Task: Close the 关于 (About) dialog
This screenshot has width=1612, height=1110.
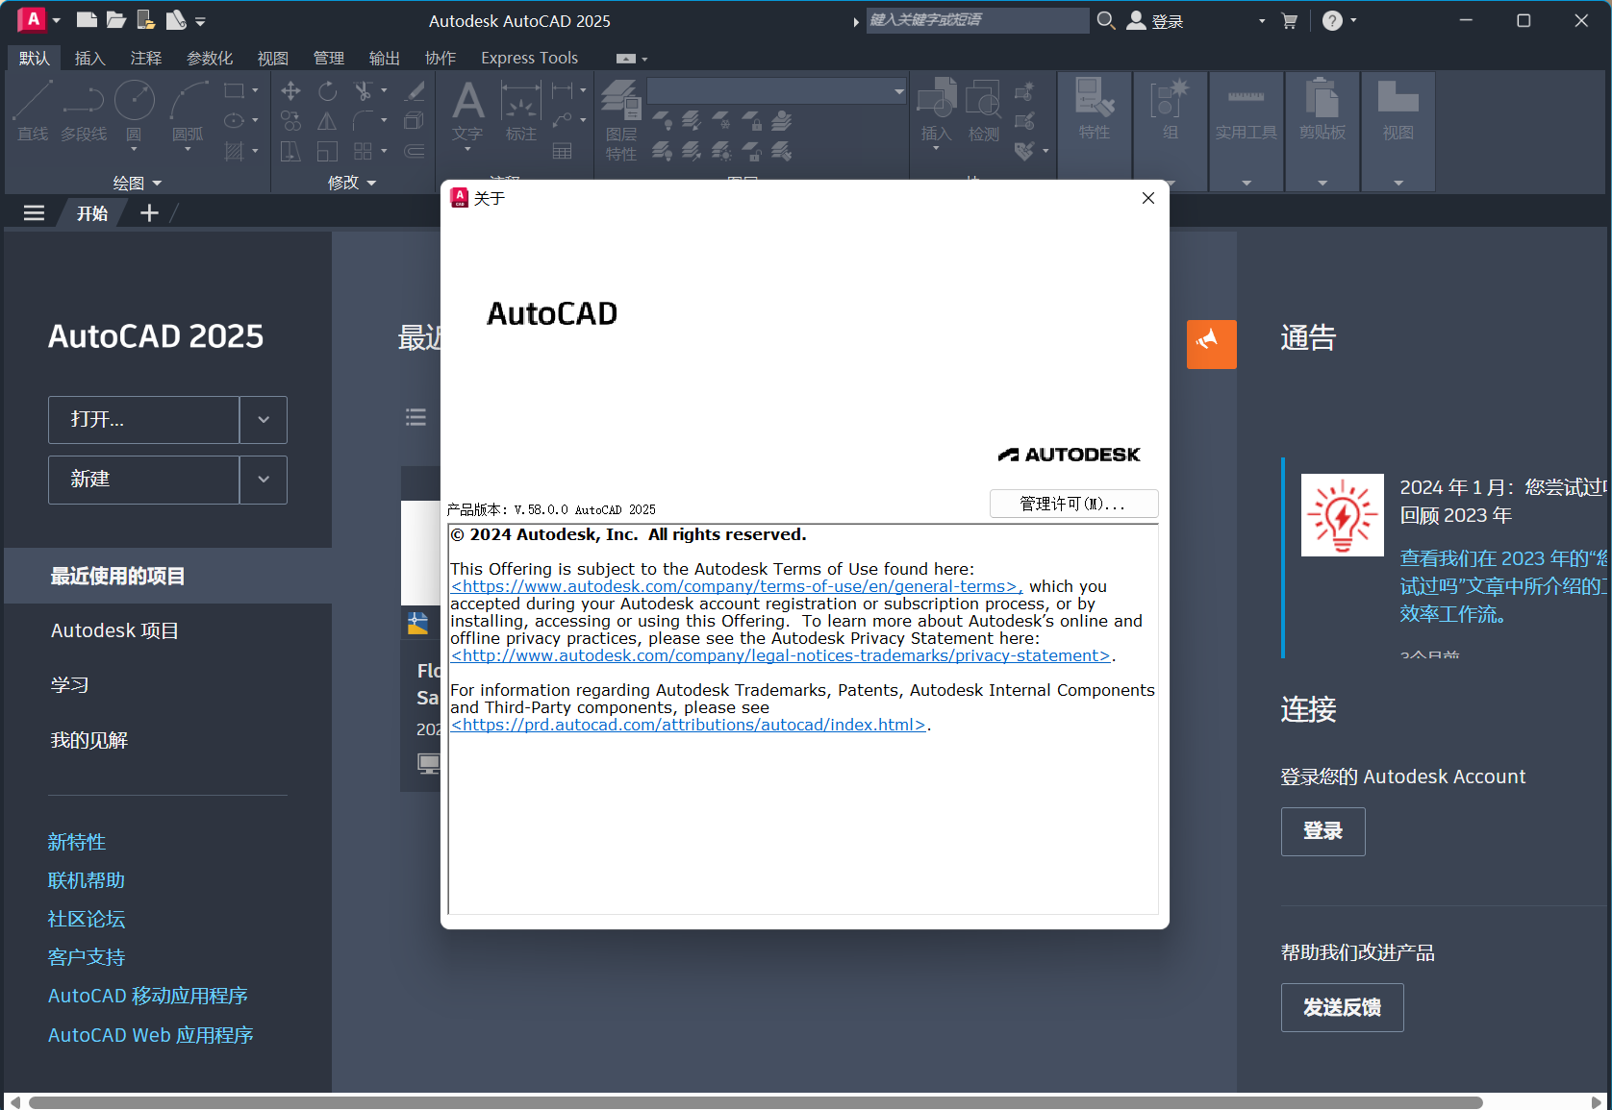Action: (1147, 198)
